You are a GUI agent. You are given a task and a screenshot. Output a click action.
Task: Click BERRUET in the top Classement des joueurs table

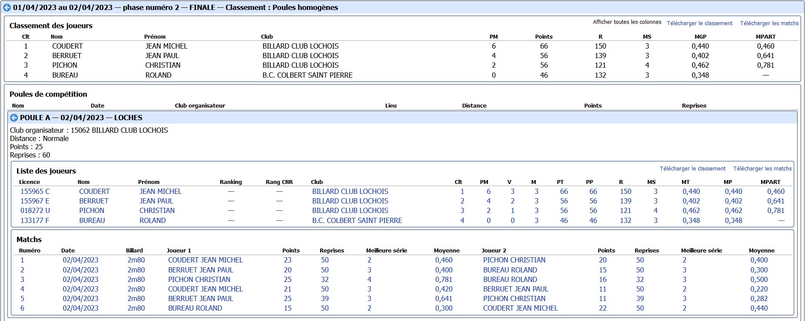(67, 56)
